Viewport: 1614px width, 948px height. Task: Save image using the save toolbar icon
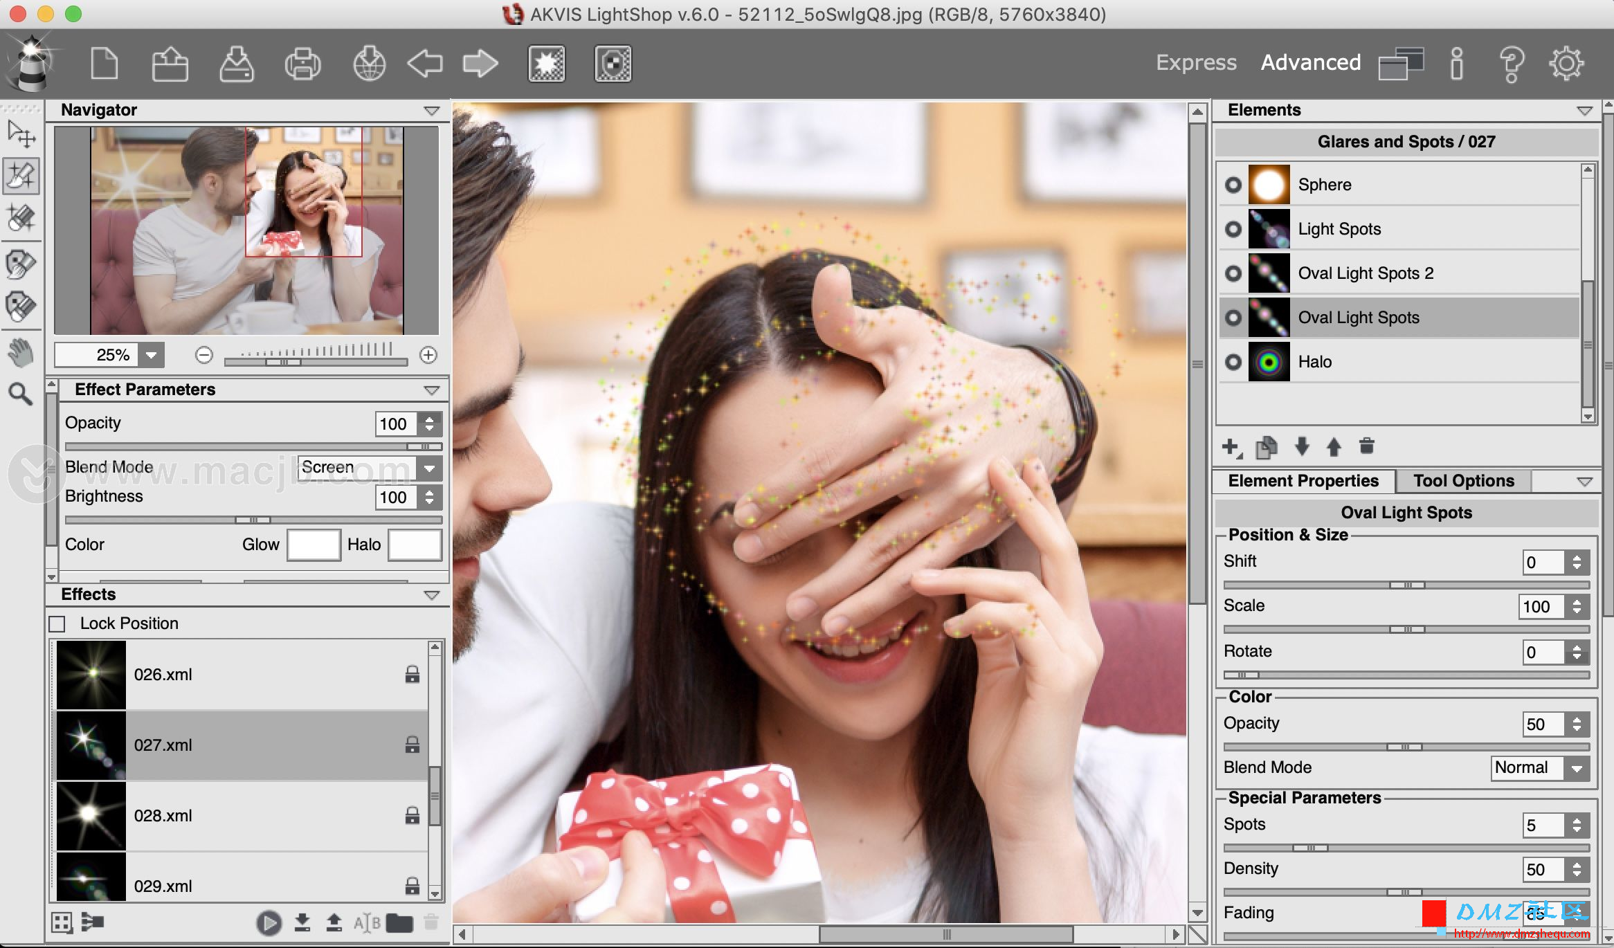point(236,64)
